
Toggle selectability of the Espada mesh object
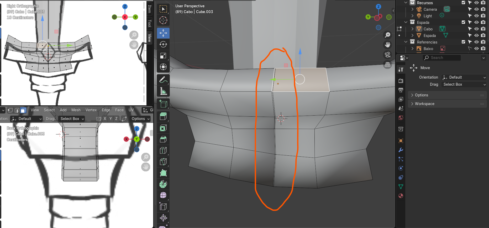[x=470, y=35]
